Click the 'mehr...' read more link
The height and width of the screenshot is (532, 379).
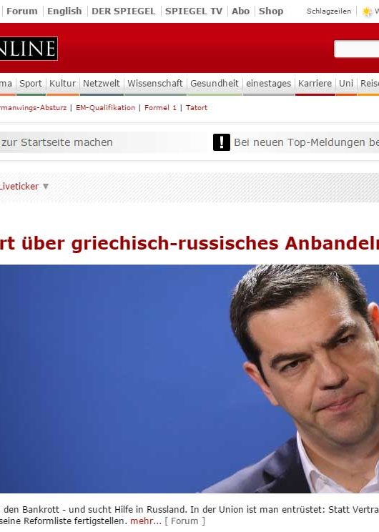tap(146, 521)
